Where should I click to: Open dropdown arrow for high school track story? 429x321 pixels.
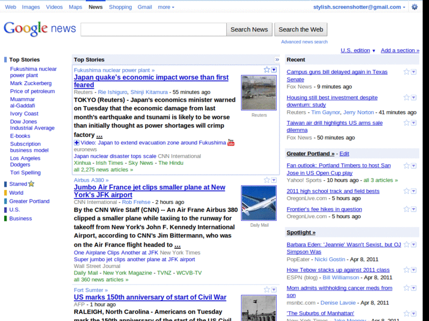[x=413, y=192]
